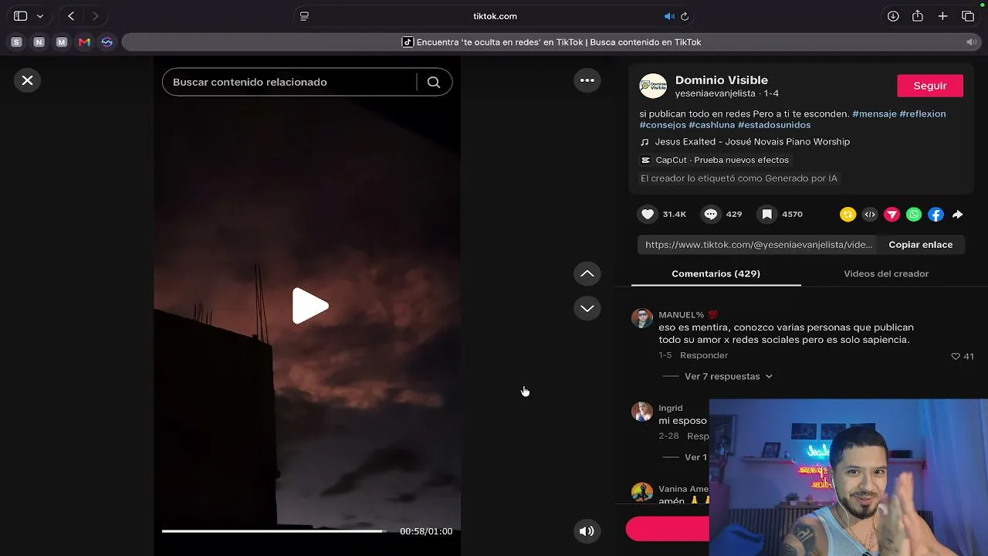
Task: Expand Ver 7 respuestas replies
Action: [x=728, y=376]
